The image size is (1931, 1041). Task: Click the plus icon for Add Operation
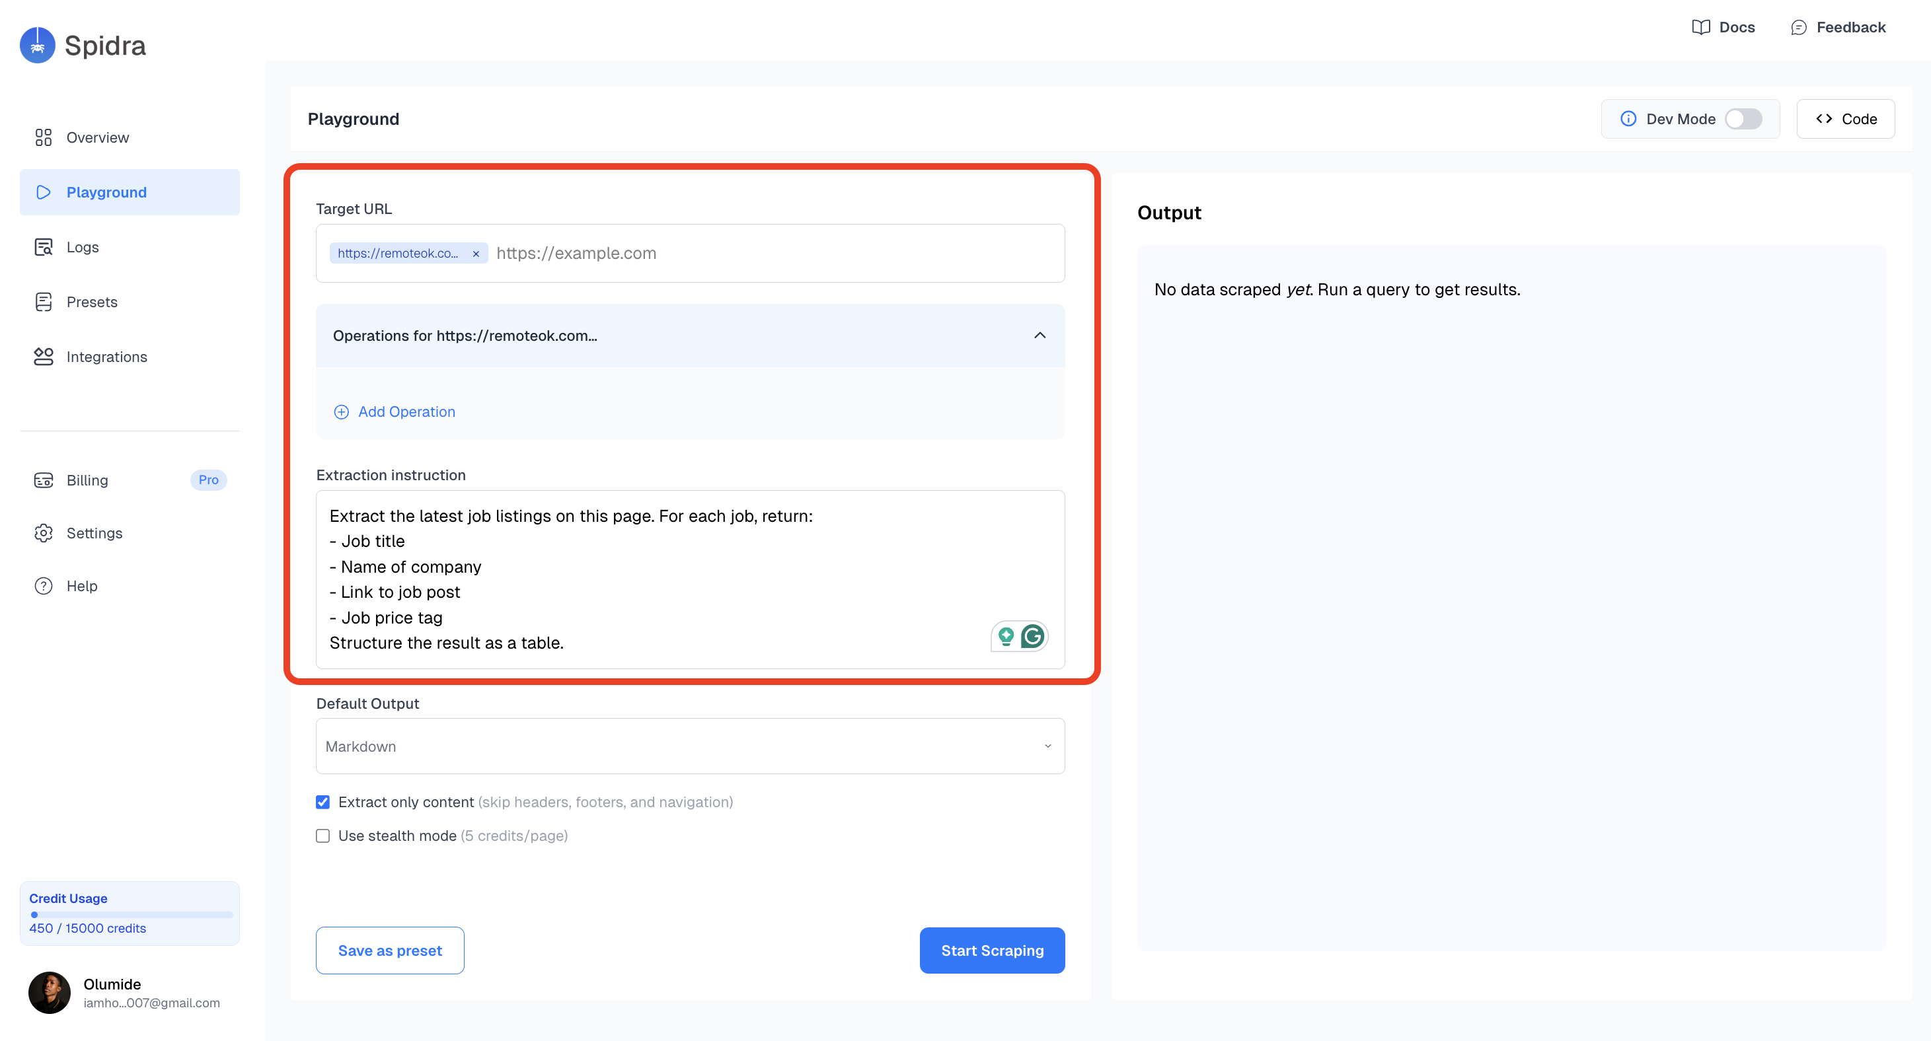tap(341, 412)
